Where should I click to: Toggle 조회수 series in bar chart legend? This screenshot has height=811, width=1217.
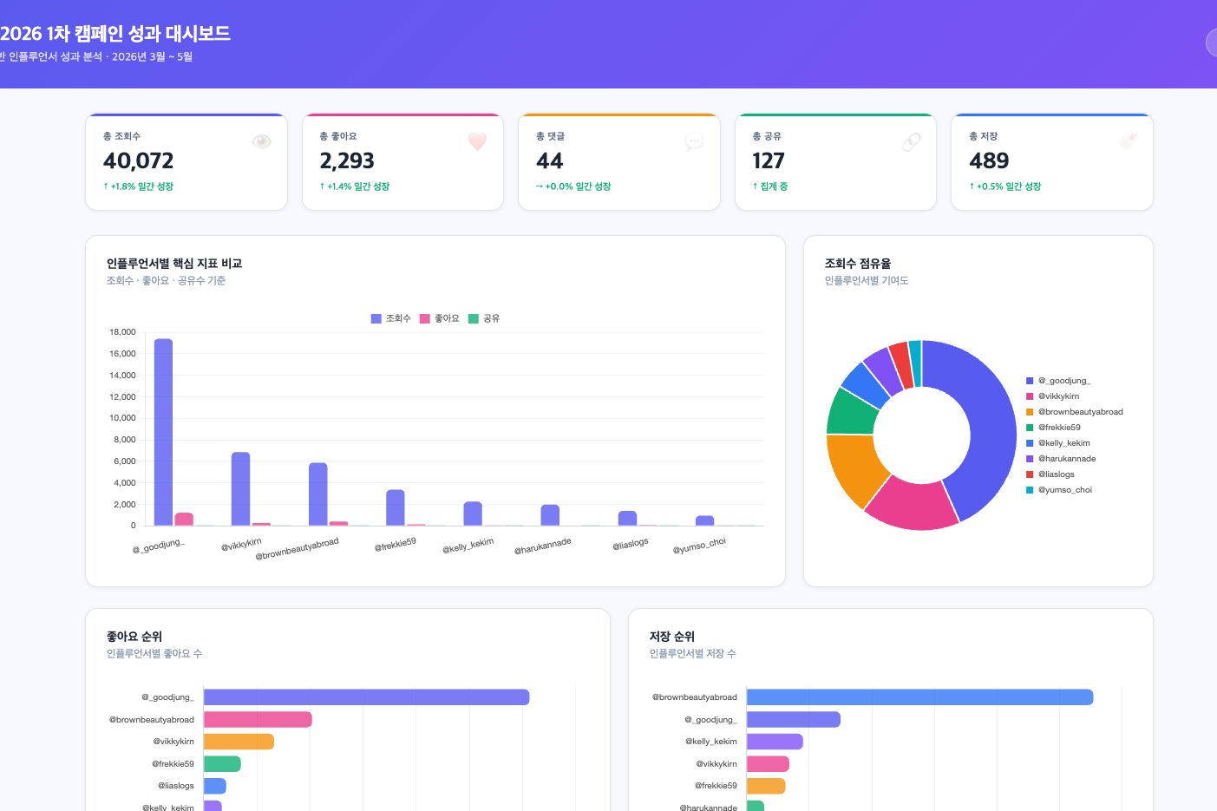tap(390, 318)
